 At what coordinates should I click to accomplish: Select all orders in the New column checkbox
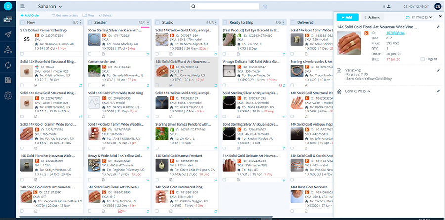23,22
